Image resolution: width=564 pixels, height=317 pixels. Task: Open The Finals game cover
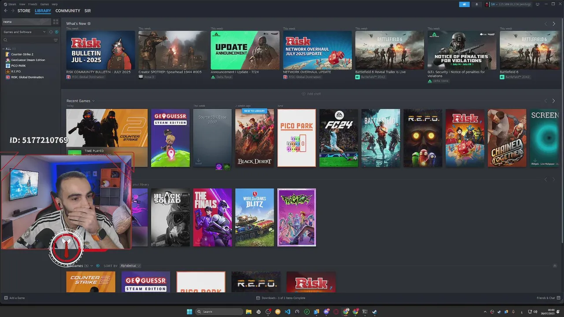click(x=212, y=217)
